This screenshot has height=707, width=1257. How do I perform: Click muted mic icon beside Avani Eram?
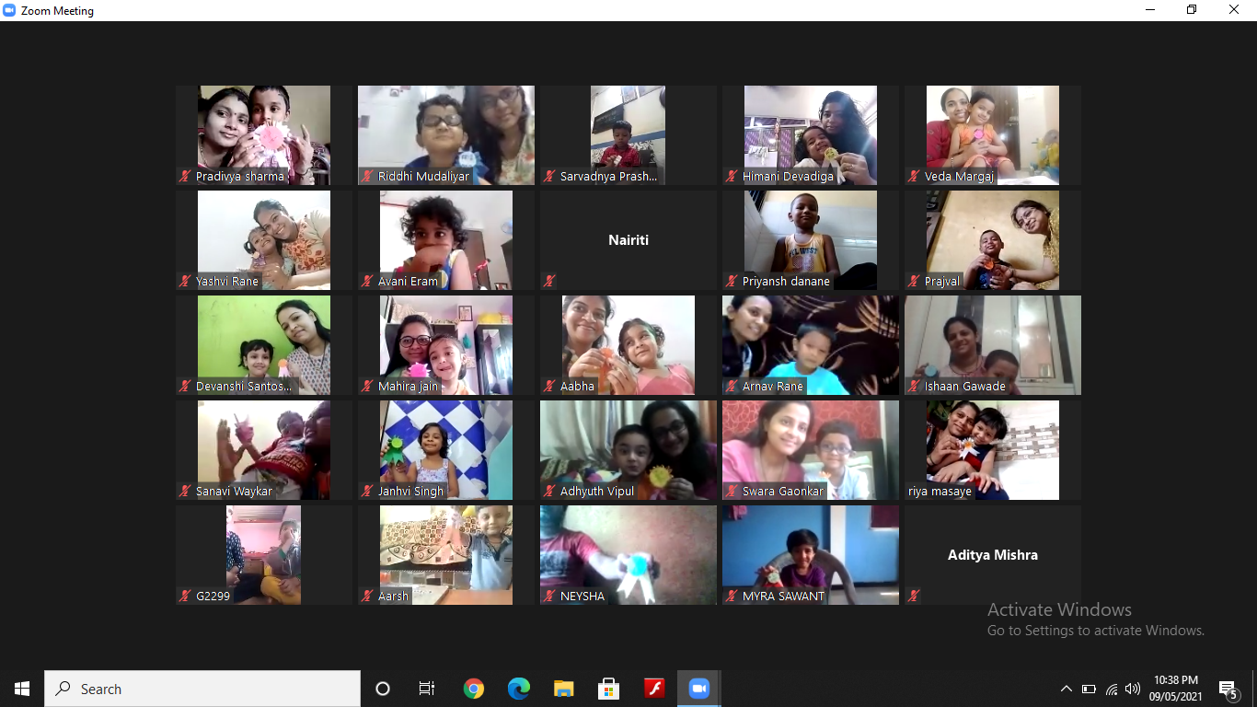(367, 281)
